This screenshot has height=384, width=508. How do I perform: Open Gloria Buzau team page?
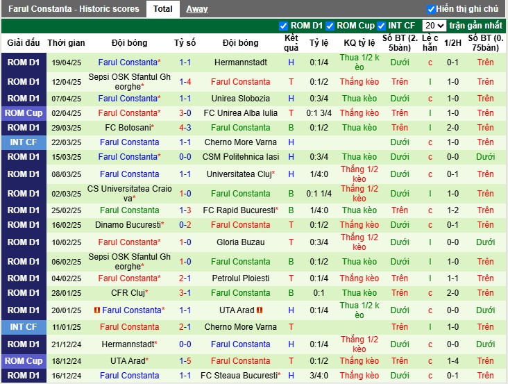tap(241, 242)
